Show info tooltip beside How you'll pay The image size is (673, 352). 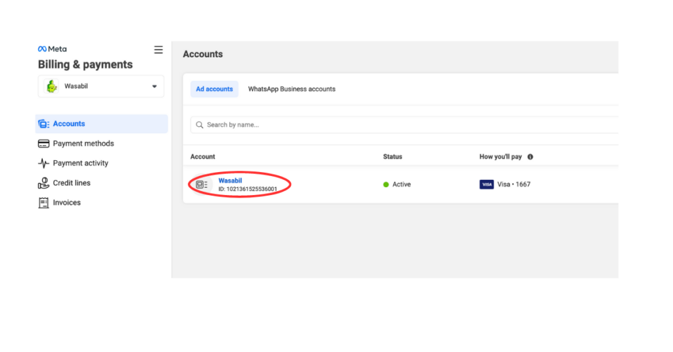pyautogui.click(x=530, y=157)
